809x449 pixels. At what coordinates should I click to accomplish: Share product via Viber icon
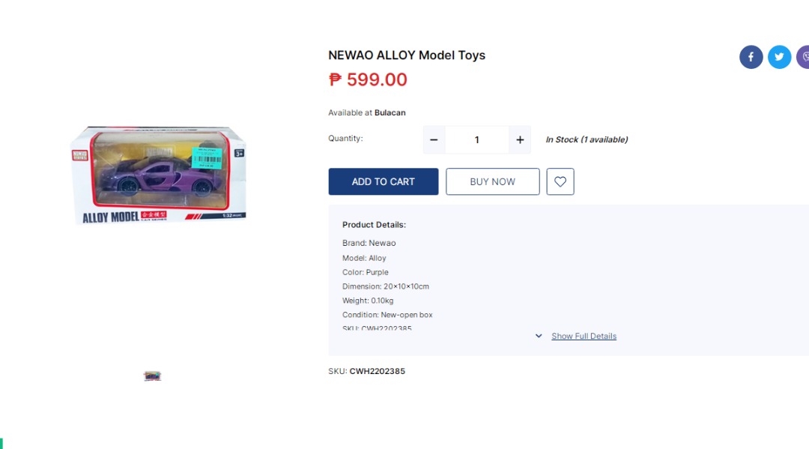804,57
